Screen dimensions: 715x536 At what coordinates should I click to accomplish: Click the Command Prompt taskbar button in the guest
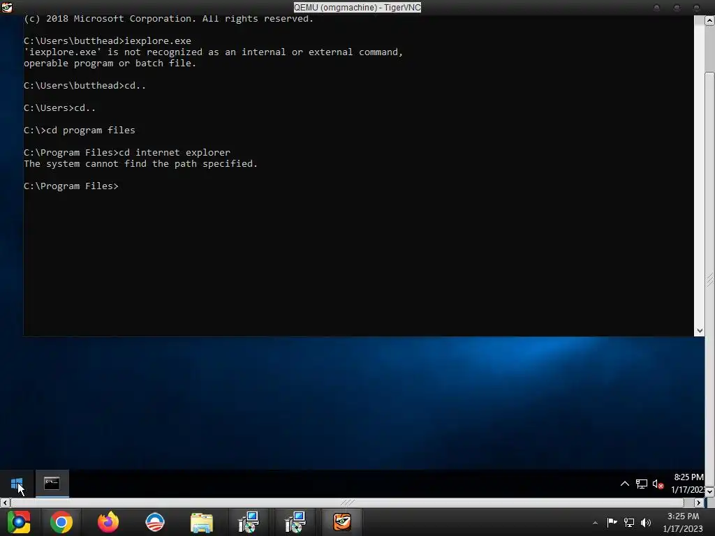click(x=52, y=484)
